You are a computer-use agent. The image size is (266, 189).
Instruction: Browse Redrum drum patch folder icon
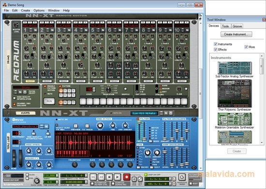pyautogui.click(x=20, y=92)
